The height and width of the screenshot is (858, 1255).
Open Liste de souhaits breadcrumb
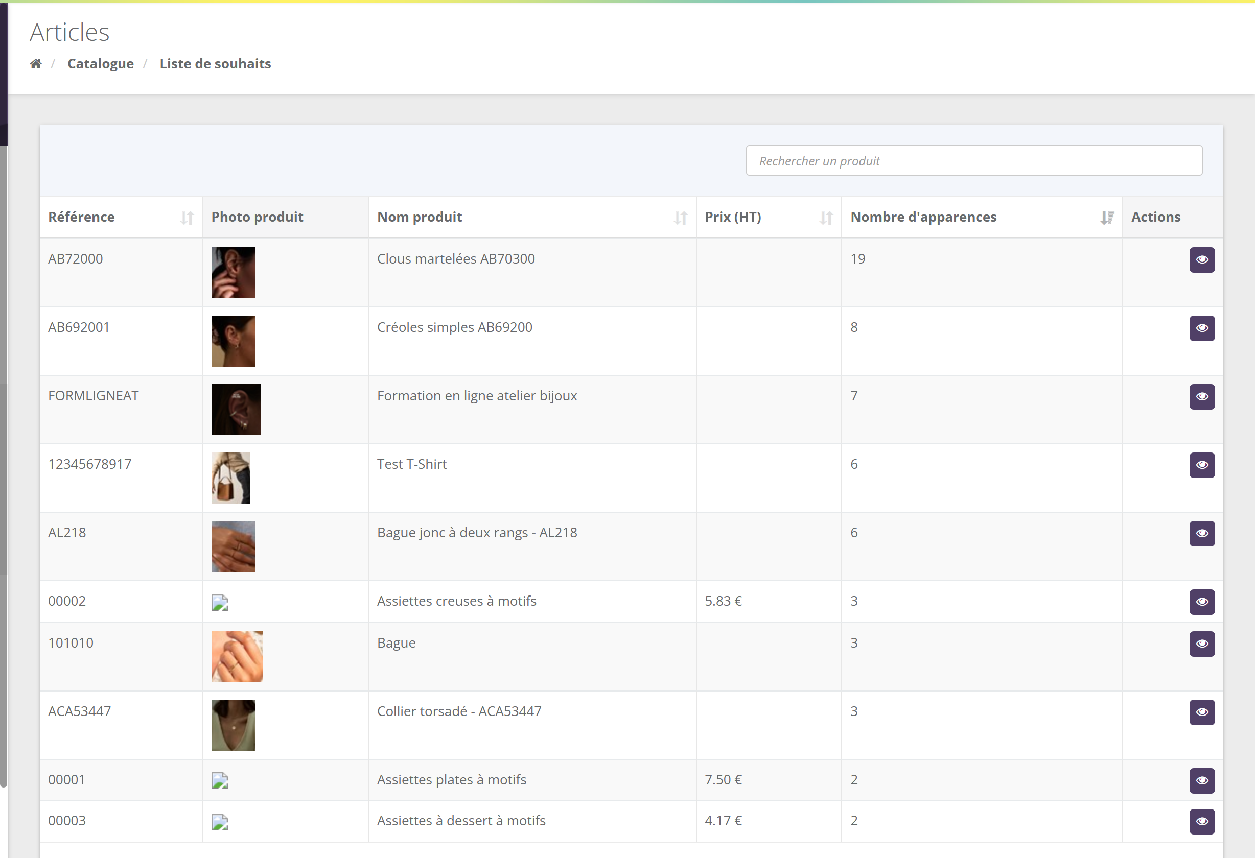click(215, 64)
